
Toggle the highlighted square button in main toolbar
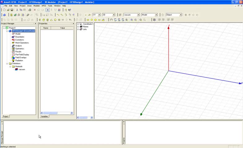pos(48,10)
